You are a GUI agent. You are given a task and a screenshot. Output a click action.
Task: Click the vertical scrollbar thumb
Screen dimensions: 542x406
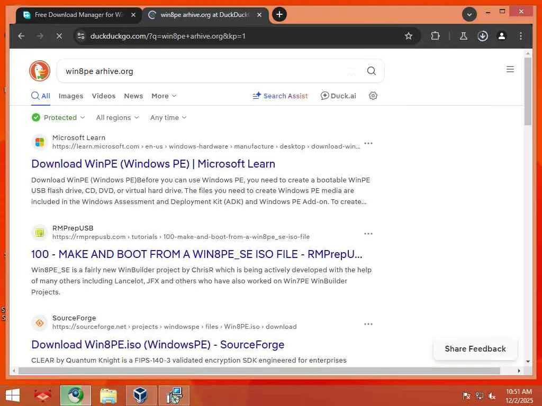click(528, 91)
